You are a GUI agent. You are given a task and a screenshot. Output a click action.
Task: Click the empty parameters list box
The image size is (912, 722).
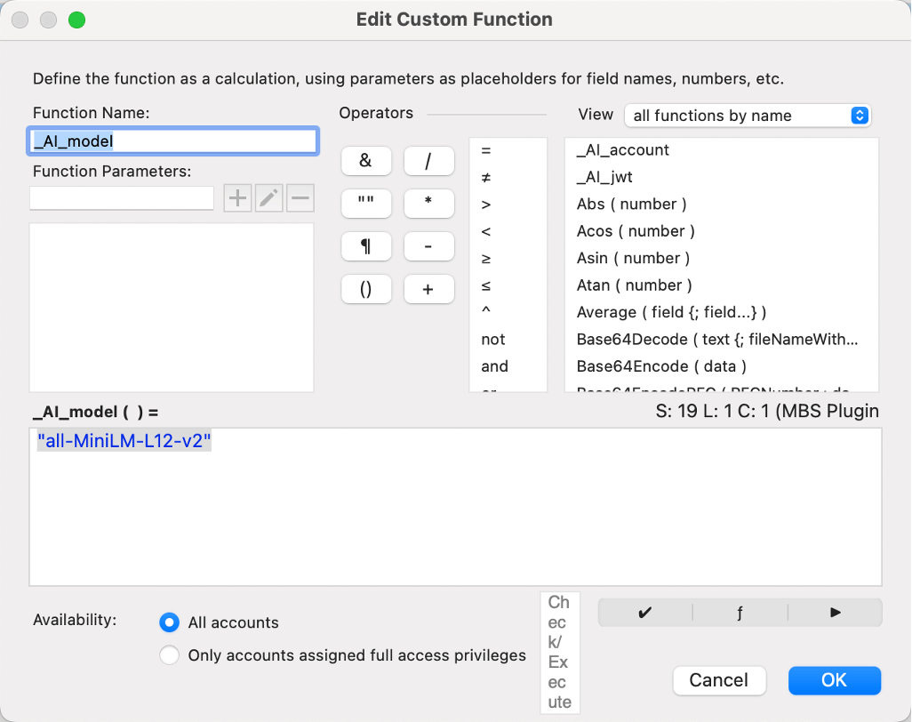click(x=172, y=307)
